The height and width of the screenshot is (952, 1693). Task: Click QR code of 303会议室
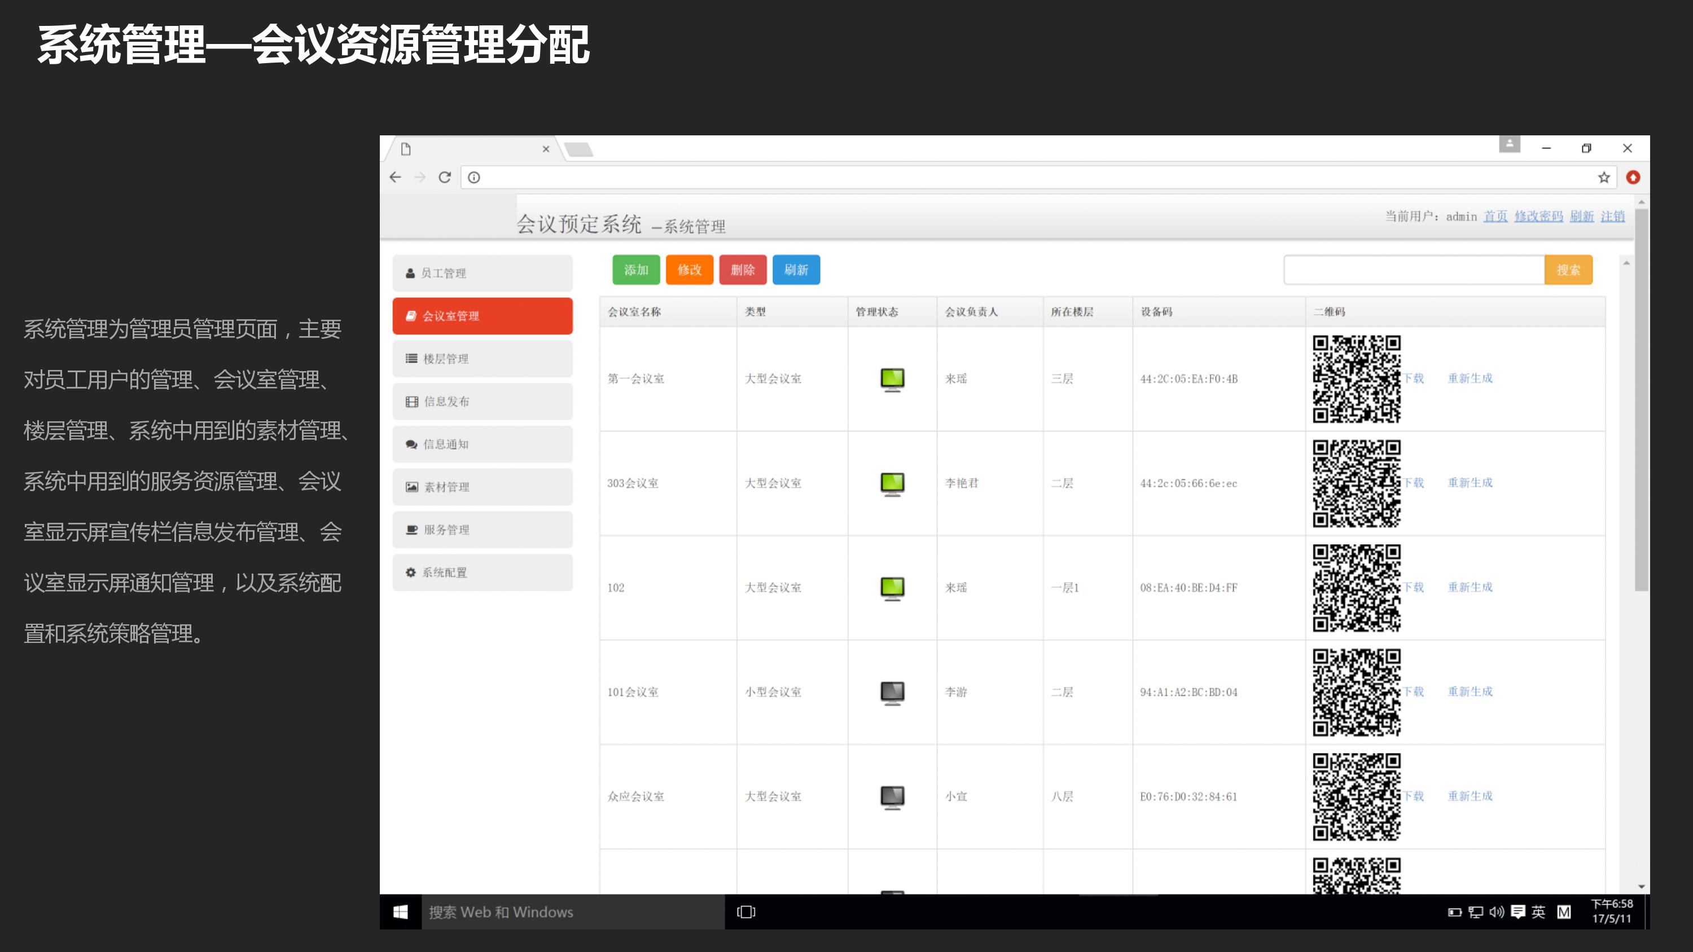(x=1357, y=483)
